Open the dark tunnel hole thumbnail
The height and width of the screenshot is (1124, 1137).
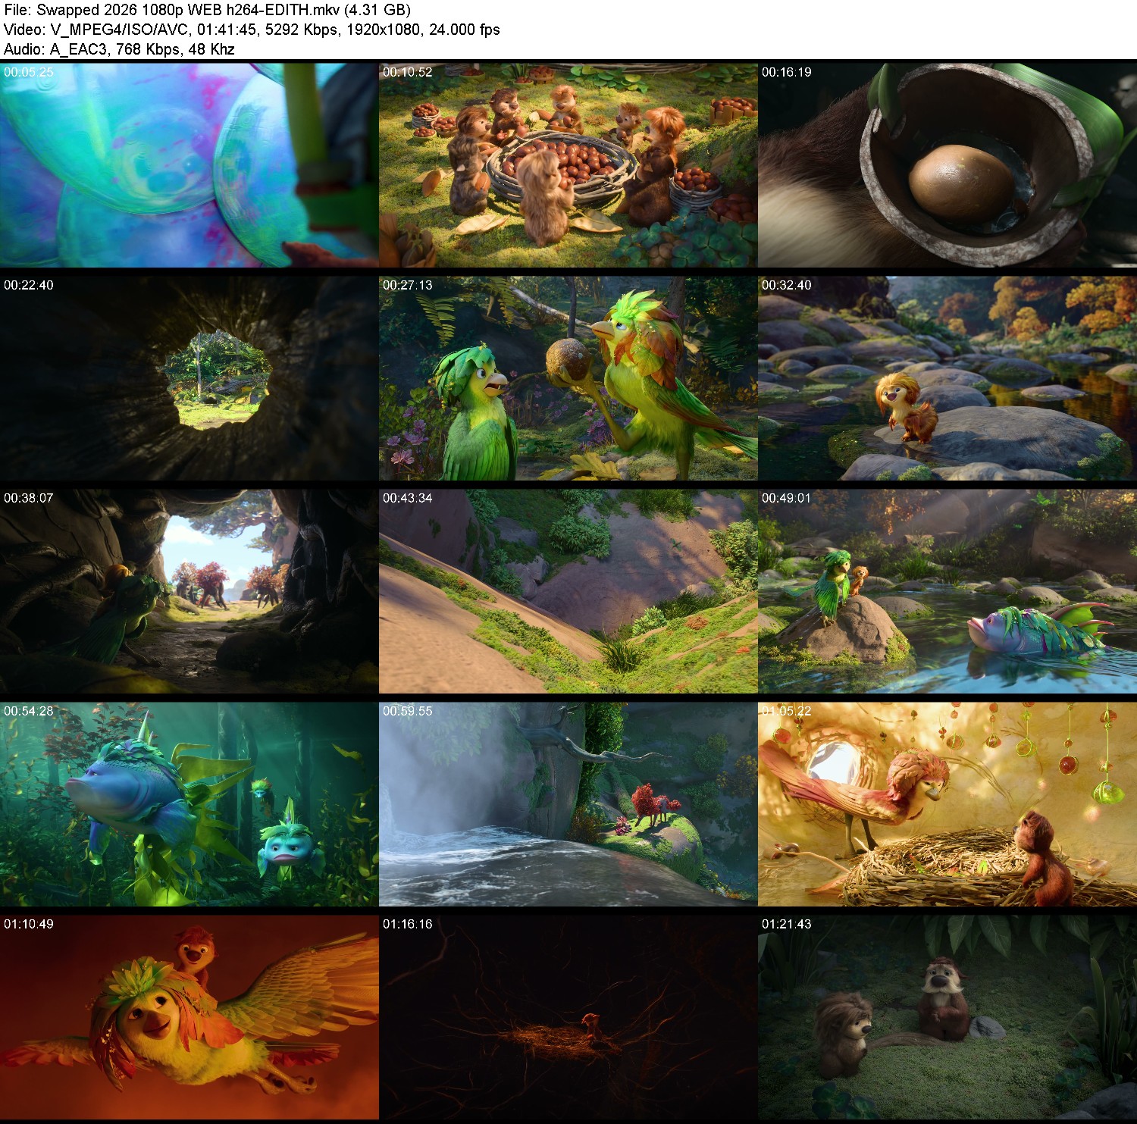(x=189, y=377)
